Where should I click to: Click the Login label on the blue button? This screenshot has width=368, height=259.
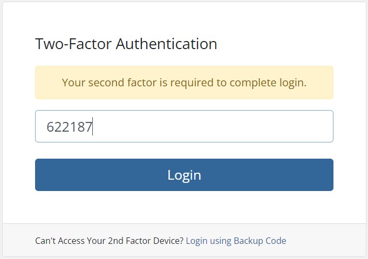[184, 175]
